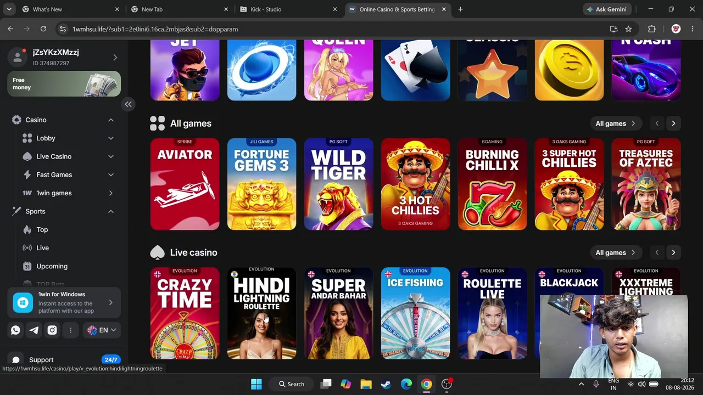Open Microsoft Edge from the taskbar

tap(406, 384)
